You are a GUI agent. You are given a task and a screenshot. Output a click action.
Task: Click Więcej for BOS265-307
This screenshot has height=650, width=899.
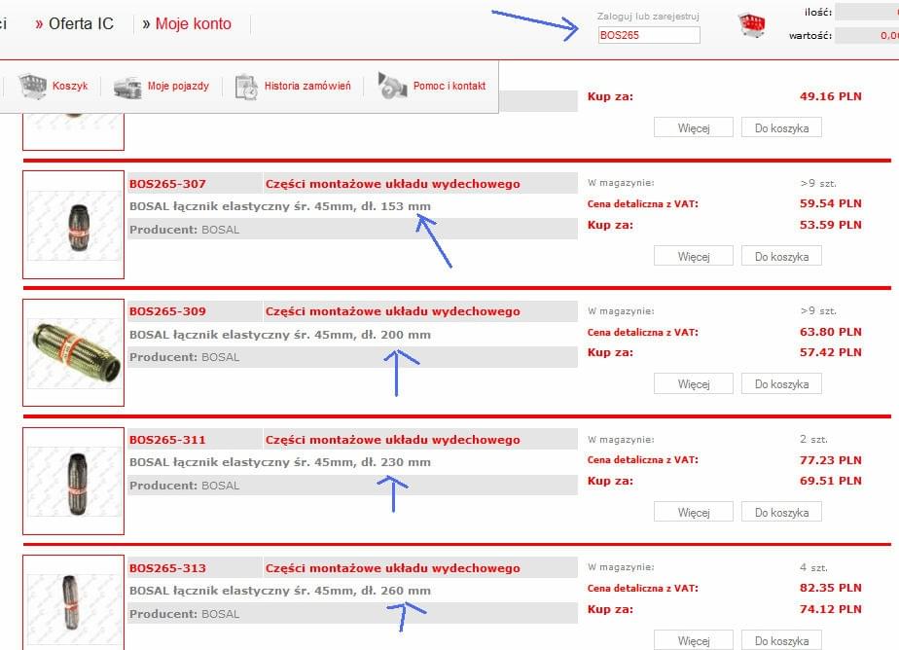pyautogui.click(x=694, y=256)
